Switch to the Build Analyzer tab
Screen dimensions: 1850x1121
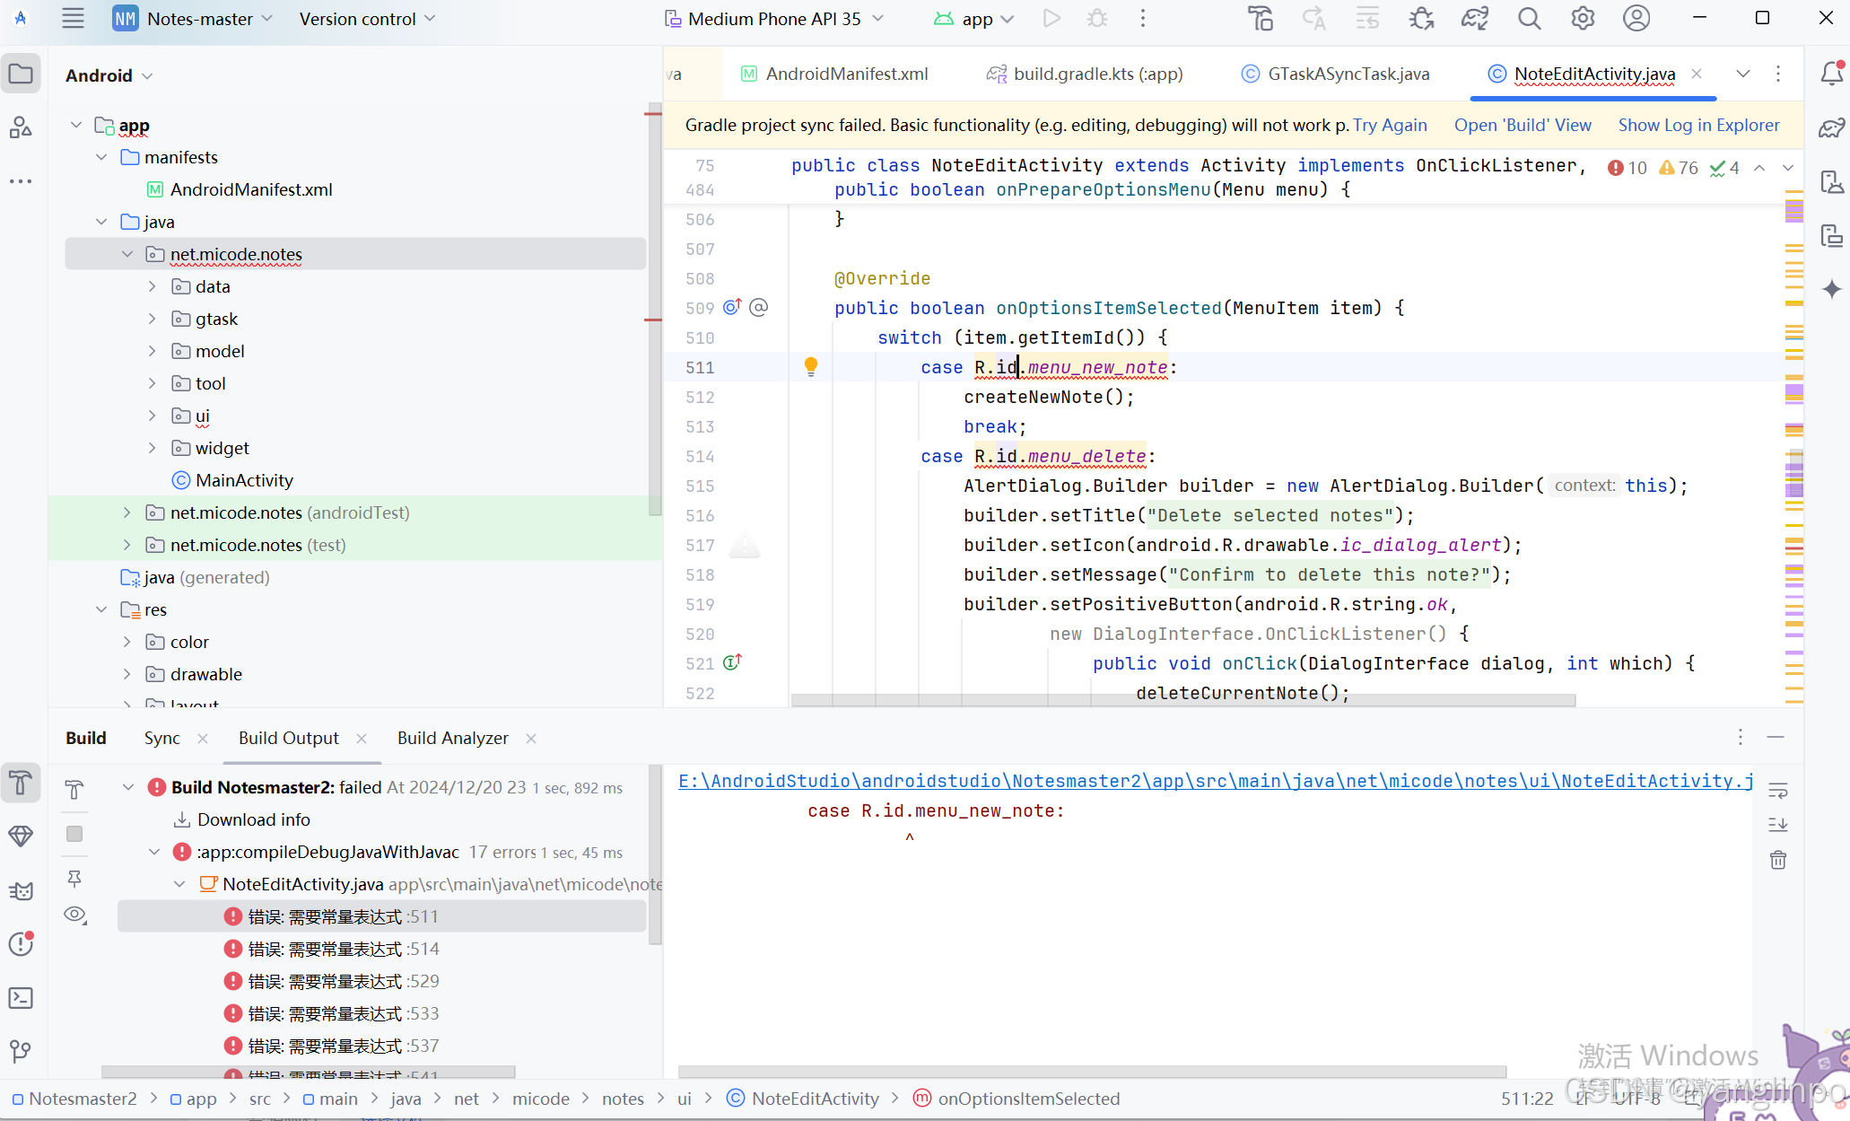click(x=452, y=738)
